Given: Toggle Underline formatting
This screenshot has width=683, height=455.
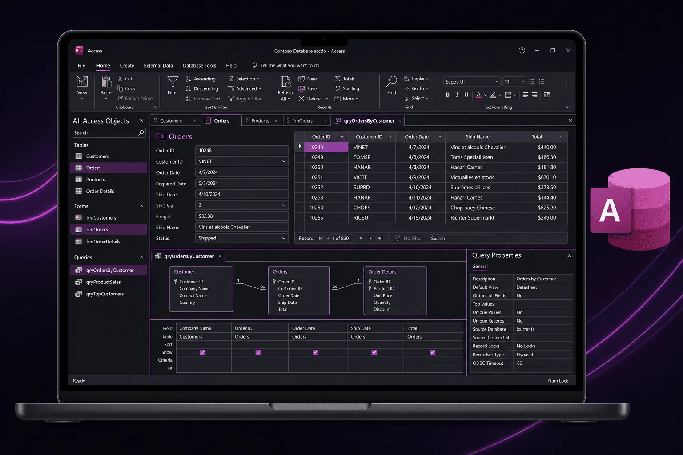Looking at the screenshot, I should (x=466, y=95).
